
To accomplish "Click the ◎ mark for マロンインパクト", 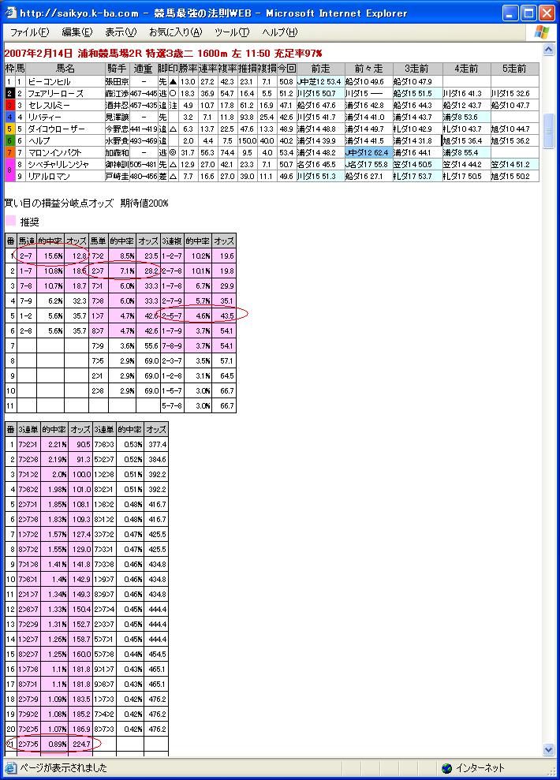I will [173, 153].
